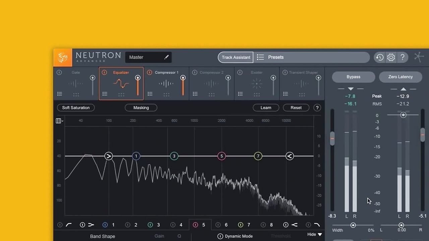
Task: Collapse the band panel with Hide arrow
Action: [x=315, y=234]
